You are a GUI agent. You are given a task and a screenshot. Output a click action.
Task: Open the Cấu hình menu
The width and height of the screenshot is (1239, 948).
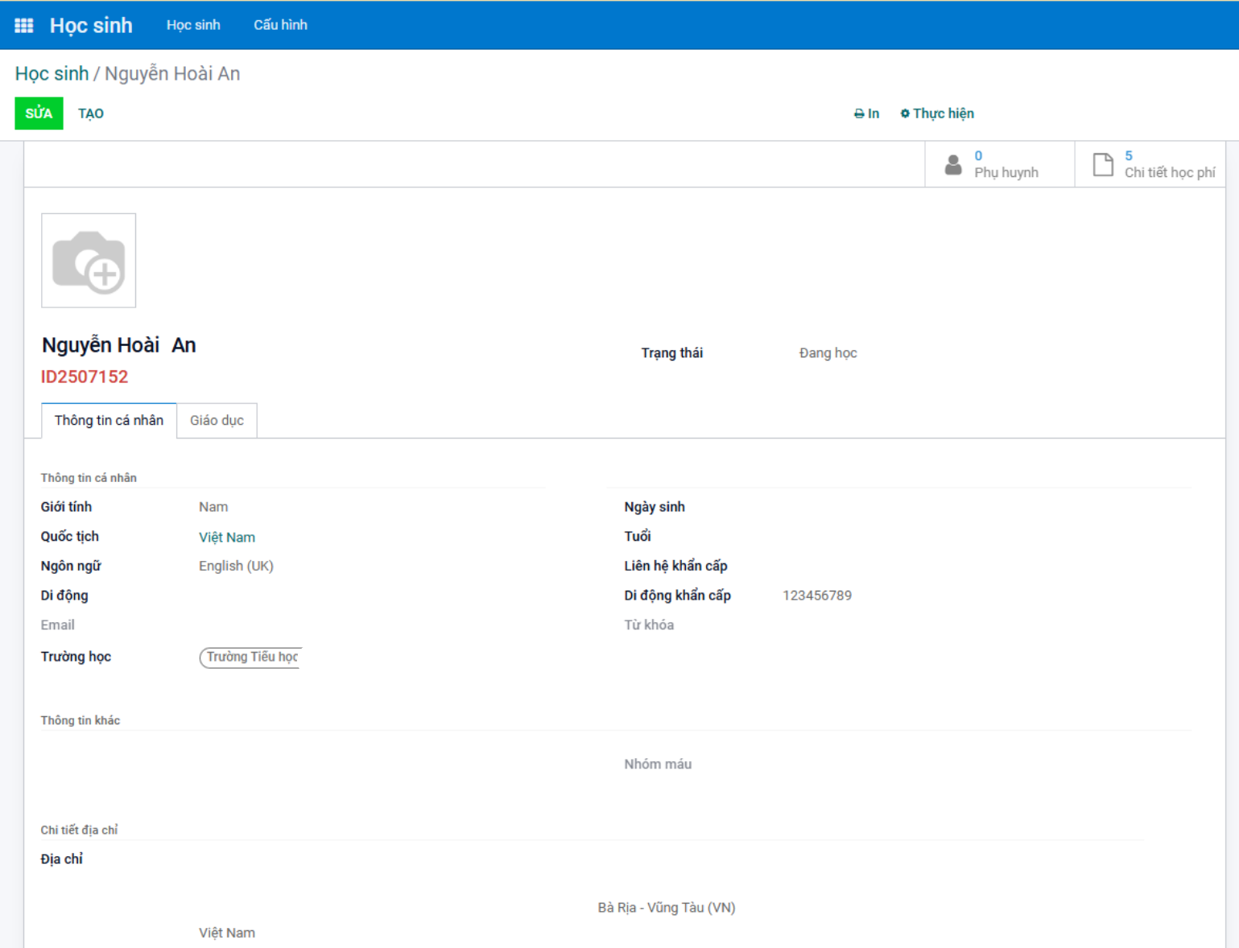[x=280, y=25]
